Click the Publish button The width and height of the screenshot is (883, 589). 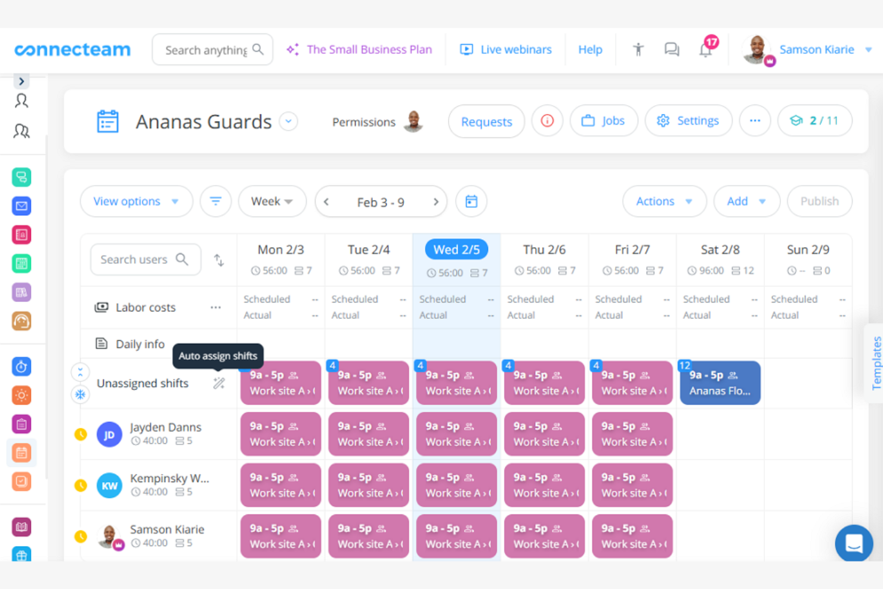pos(819,202)
